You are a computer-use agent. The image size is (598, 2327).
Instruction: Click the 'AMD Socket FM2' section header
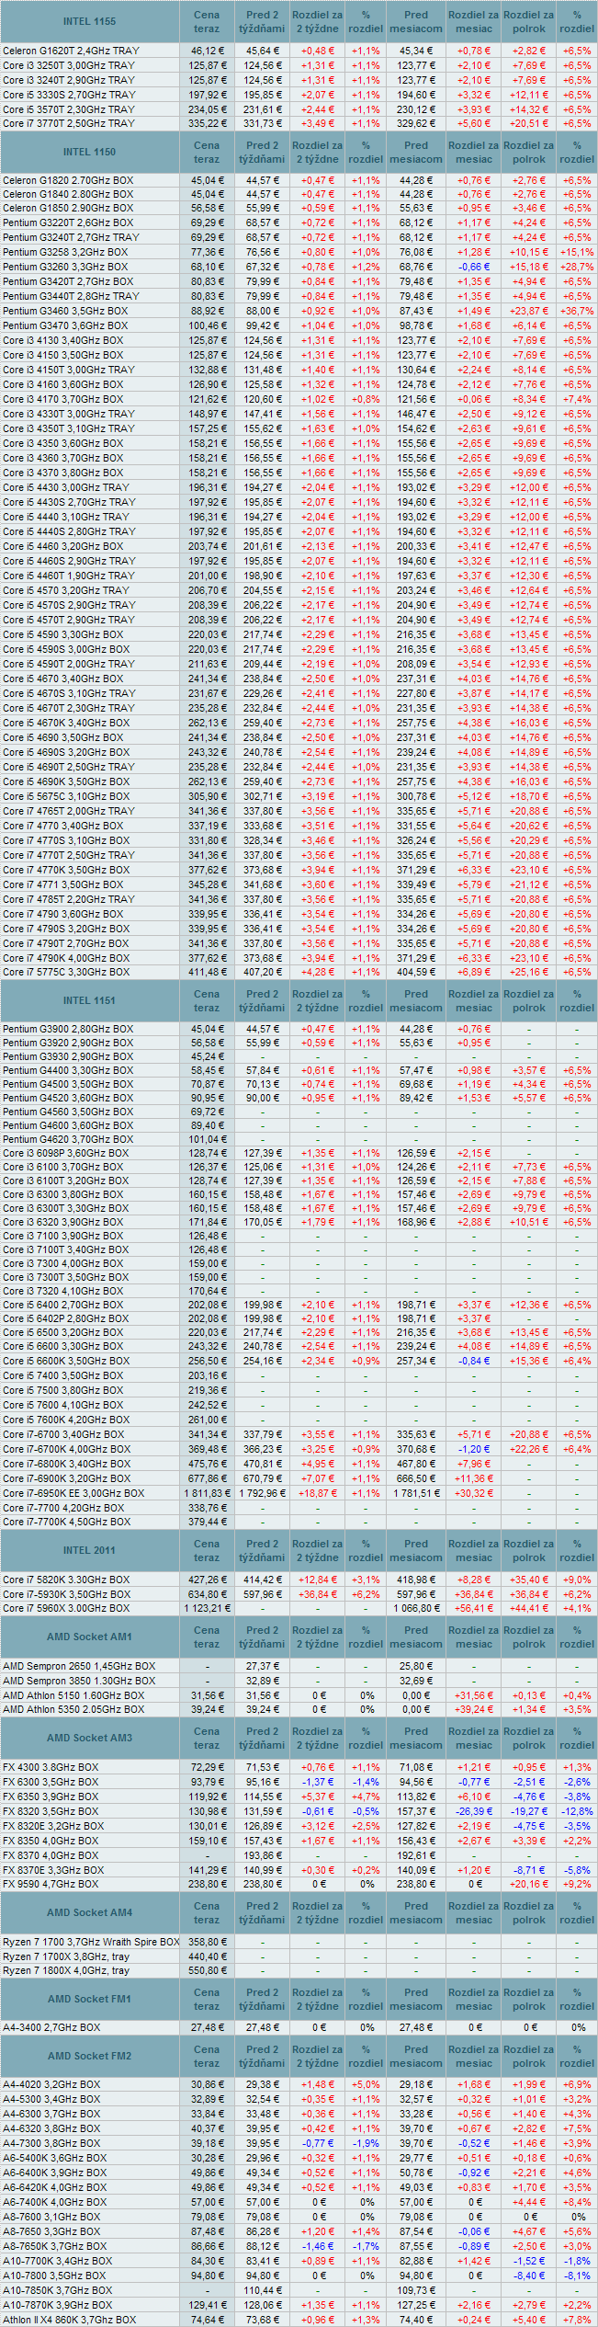pyautogui.click(x=90, y=2056)
